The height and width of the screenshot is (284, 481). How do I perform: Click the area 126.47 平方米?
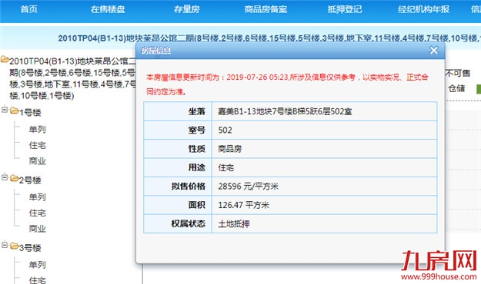[243, 205]
